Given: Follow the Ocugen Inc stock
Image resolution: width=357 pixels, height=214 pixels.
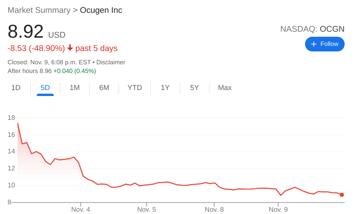Looking at the screenshot, I should pyautogui.click(x=324, y=44).
